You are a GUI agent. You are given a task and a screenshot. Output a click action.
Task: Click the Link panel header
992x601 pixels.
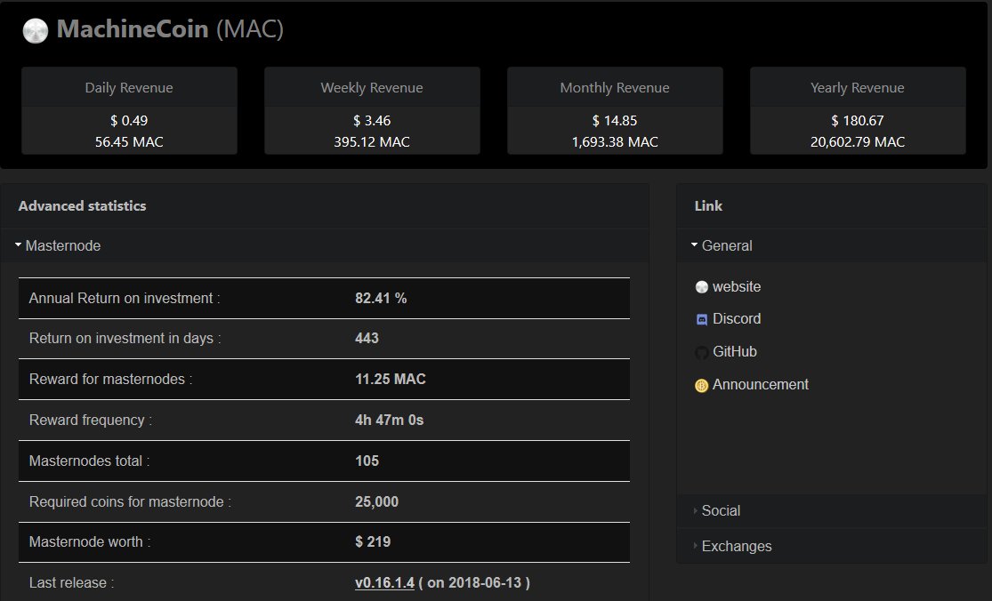pos(708,205)
